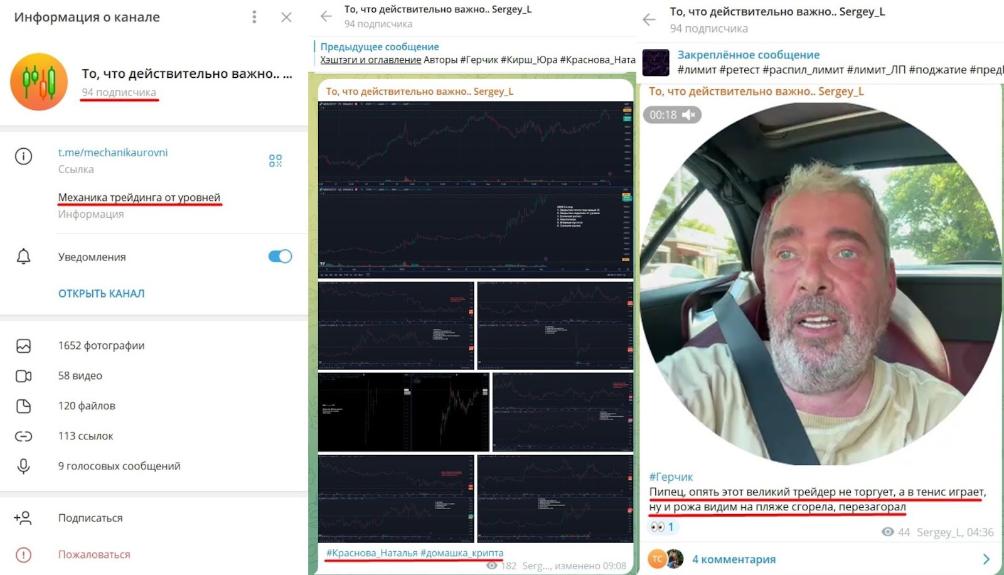Click the #Краснова_Наталья hashtag
Image resolution: width=1004 pixels, height=575 pixels.
point(372,553)
